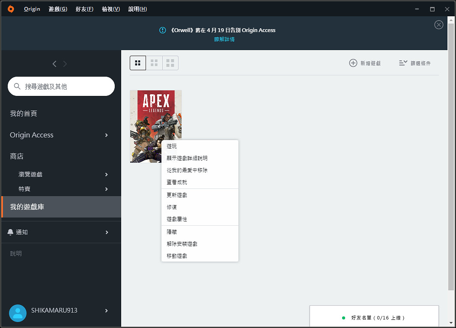Dismiss the Orwell announcement banner
The height and width of the screenshot is (328, 456).
click(x=439, y=25)
